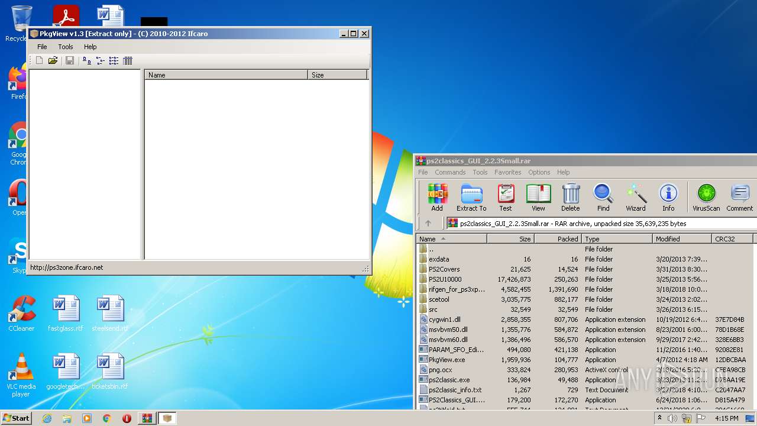Select fastglass.rtf desktop file
The height and width of the screenshot is (426, 757).
coord(66,314)
